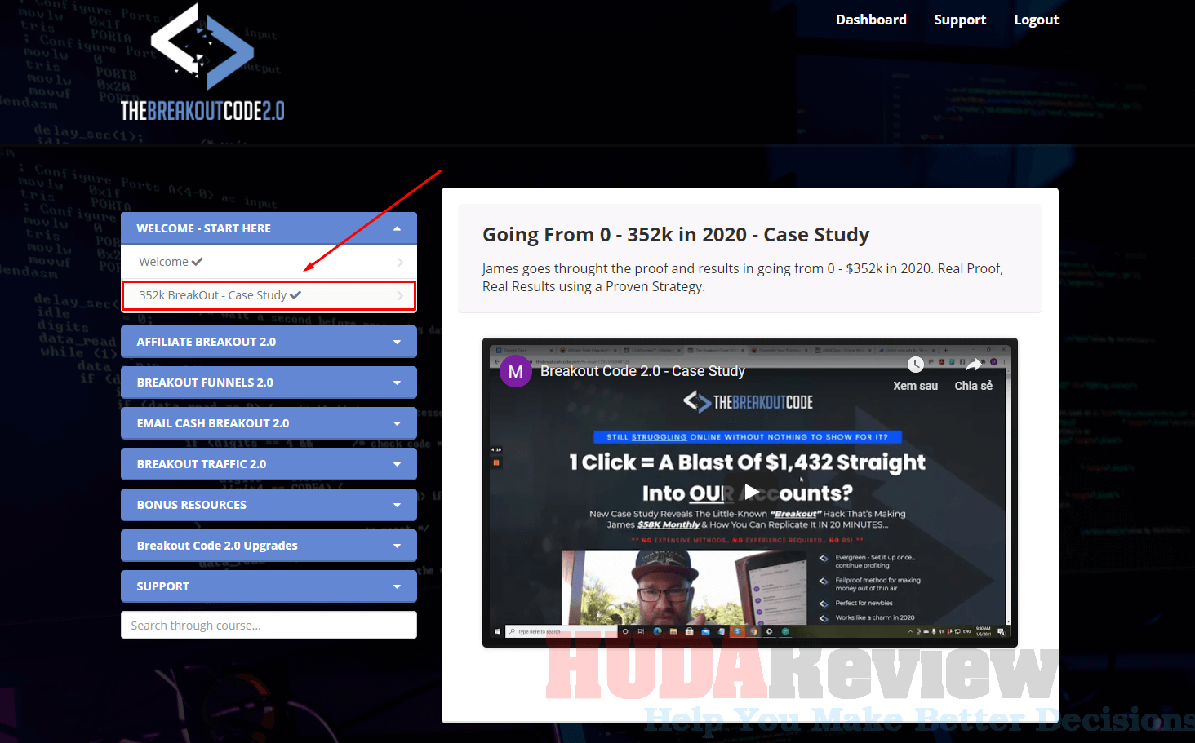This screenshot has width=1195, height=743.
Task: Expand the Affiliate Breakout 2.0 section
Action: [269, 342]
